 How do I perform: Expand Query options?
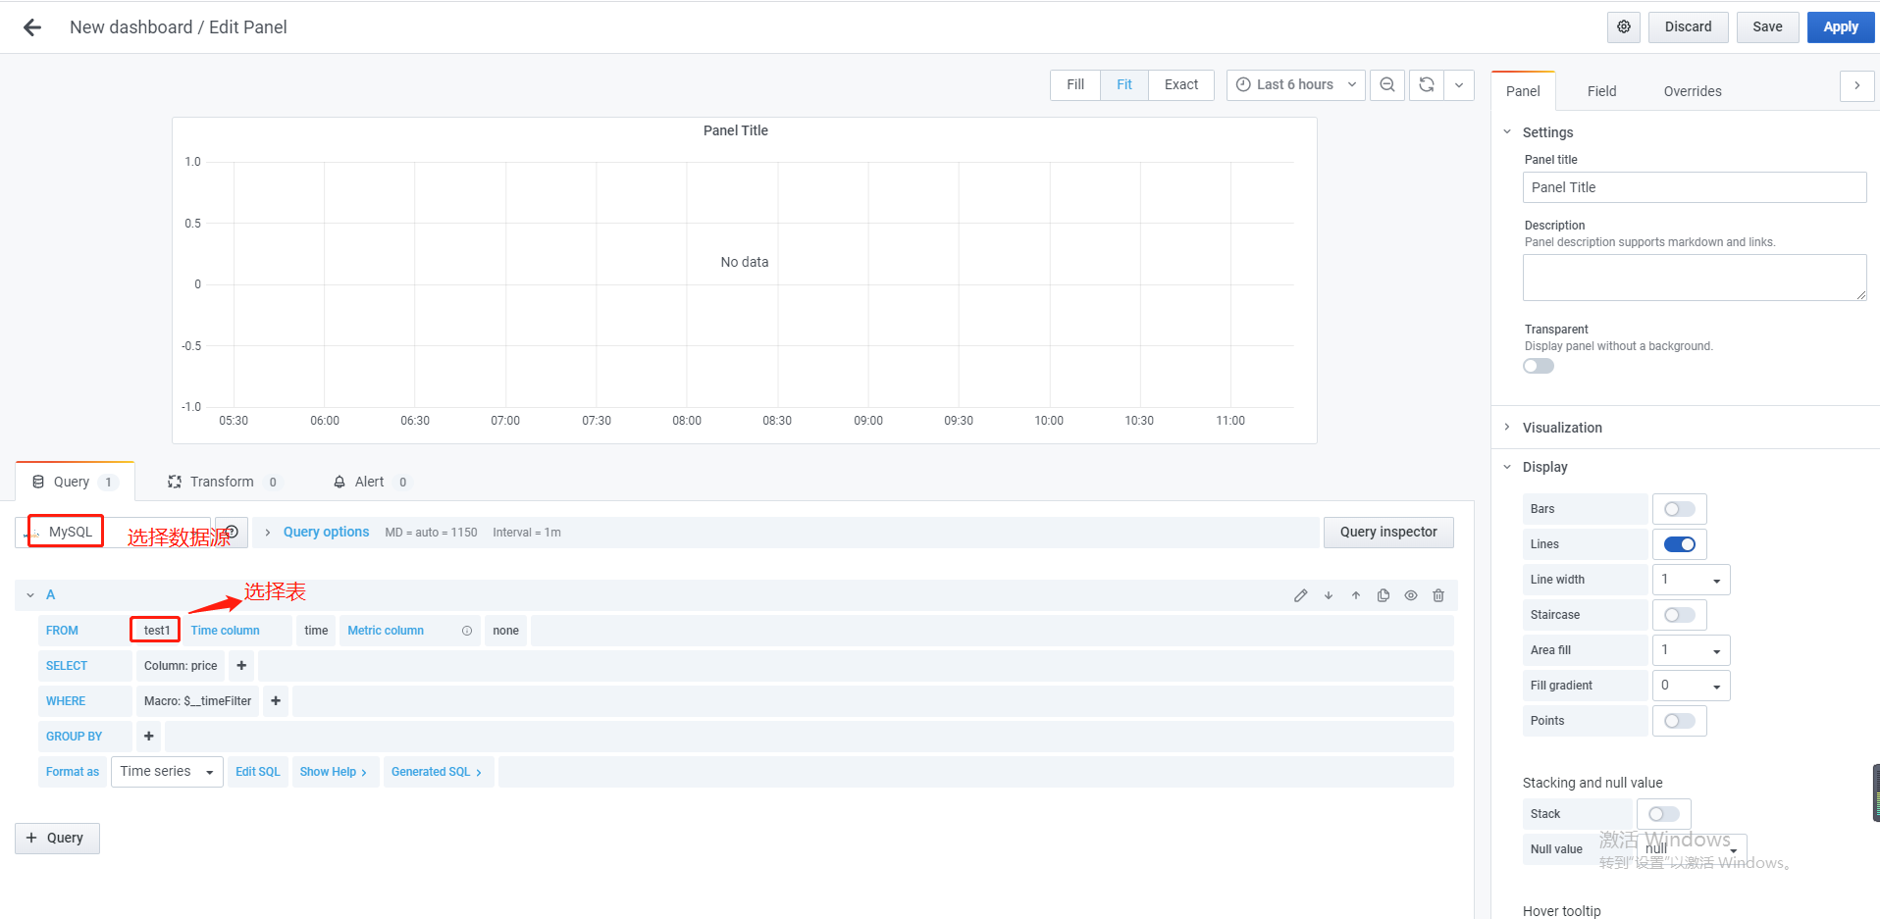click(326, 532)
